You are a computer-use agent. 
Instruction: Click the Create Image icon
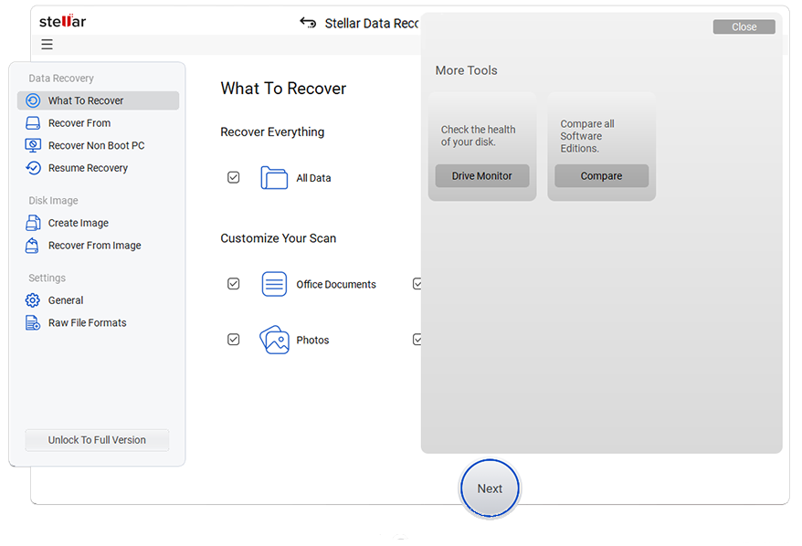33,223
